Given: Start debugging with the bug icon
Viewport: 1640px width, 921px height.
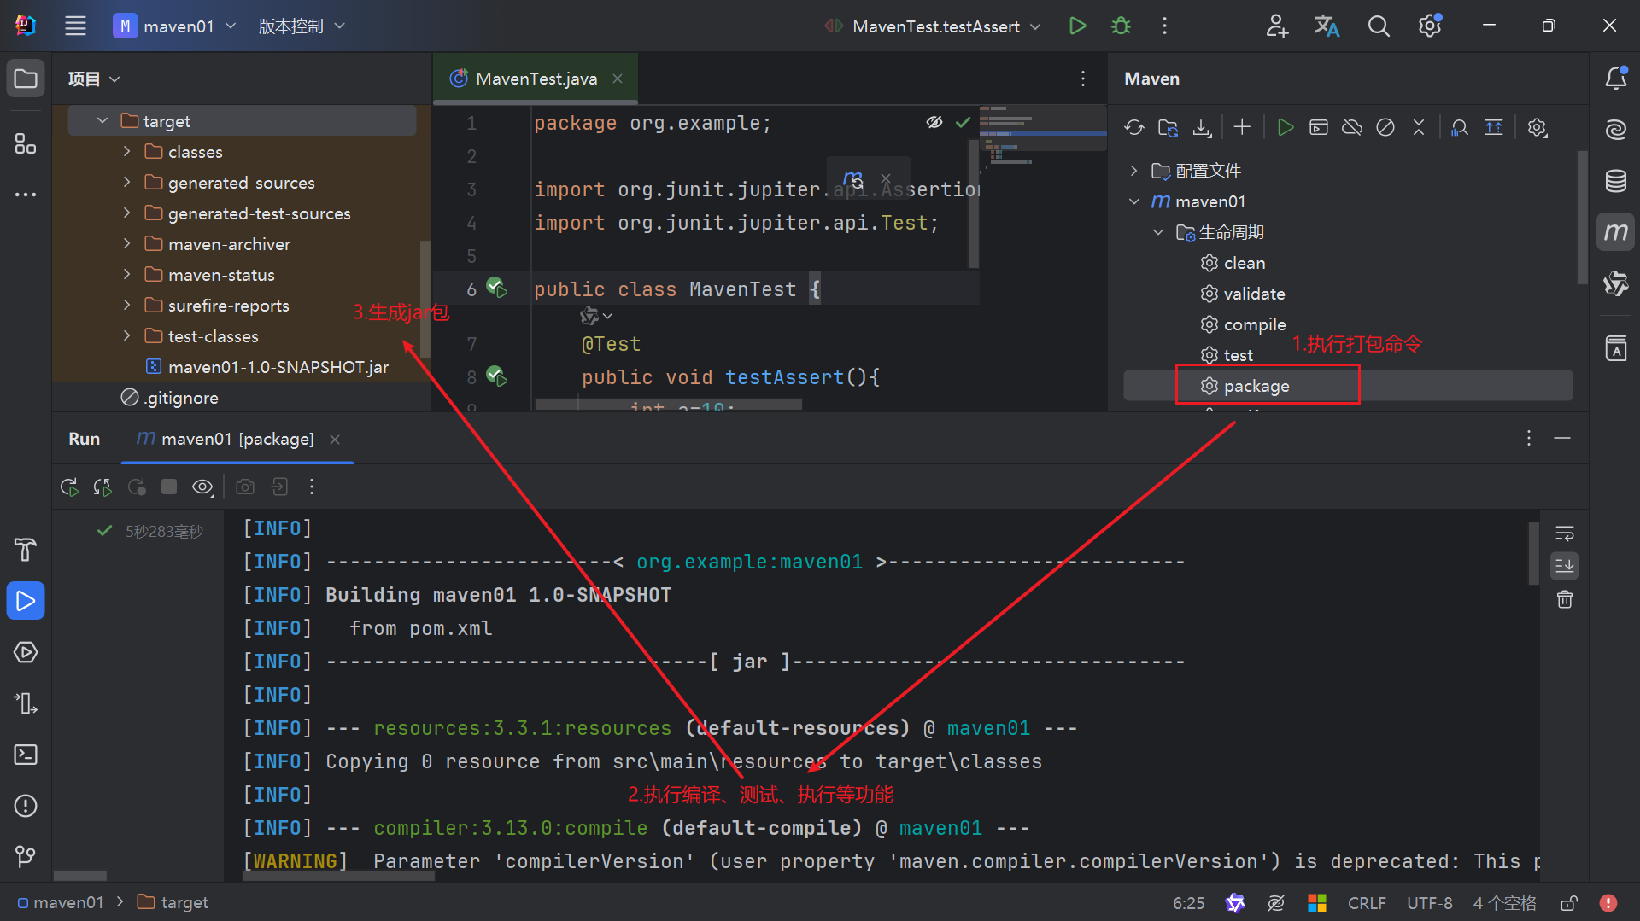Looking at the screenshot, I should point(1121,26).
